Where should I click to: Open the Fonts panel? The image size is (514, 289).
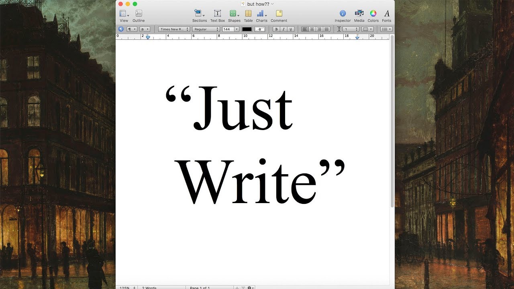387,16
